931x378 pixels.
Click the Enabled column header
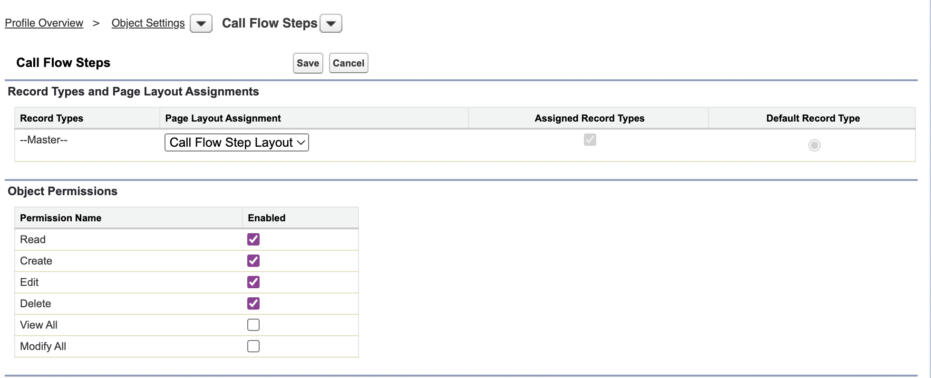click(x=266, y=218)
